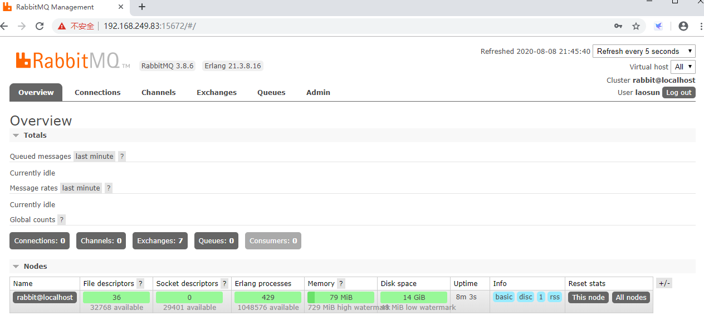Open new browser tab with plus button

(142, 7)
